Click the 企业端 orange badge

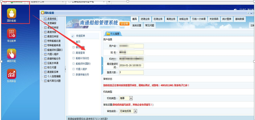click(x=124, y=24)
